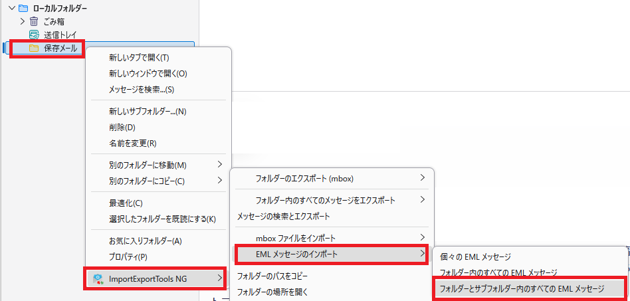Click arrow beside EML メッセージのインポート
This screenshot has width=630, height=301.
click(422, 254)
